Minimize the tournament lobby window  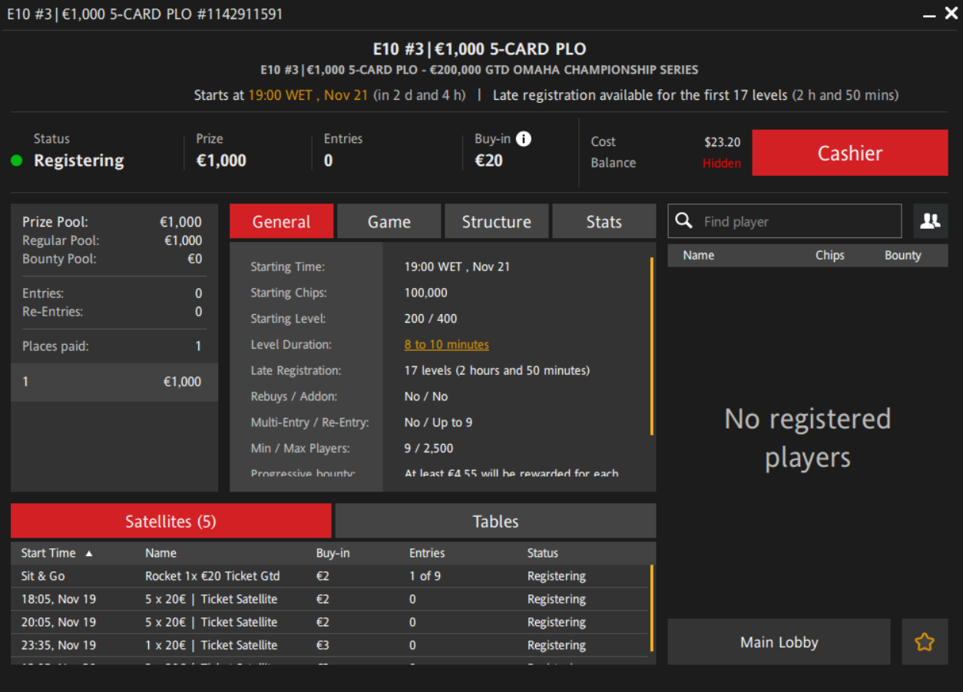tap(929, 15)
